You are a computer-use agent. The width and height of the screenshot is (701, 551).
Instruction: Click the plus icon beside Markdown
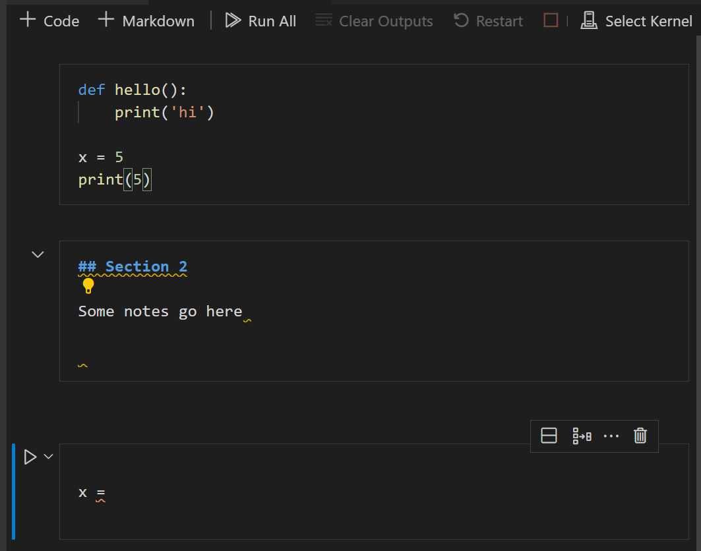106,20
